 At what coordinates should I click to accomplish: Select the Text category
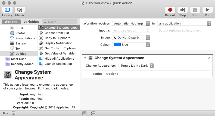[19, 49]
